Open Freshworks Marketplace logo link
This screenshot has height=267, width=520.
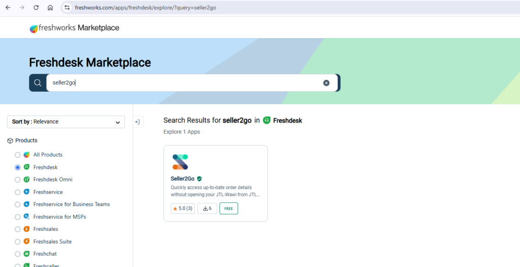tap(74, 28)
